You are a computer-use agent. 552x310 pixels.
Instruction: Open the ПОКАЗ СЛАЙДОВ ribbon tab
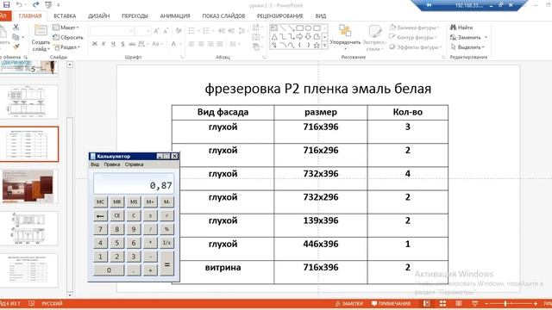tap(223, 15)
